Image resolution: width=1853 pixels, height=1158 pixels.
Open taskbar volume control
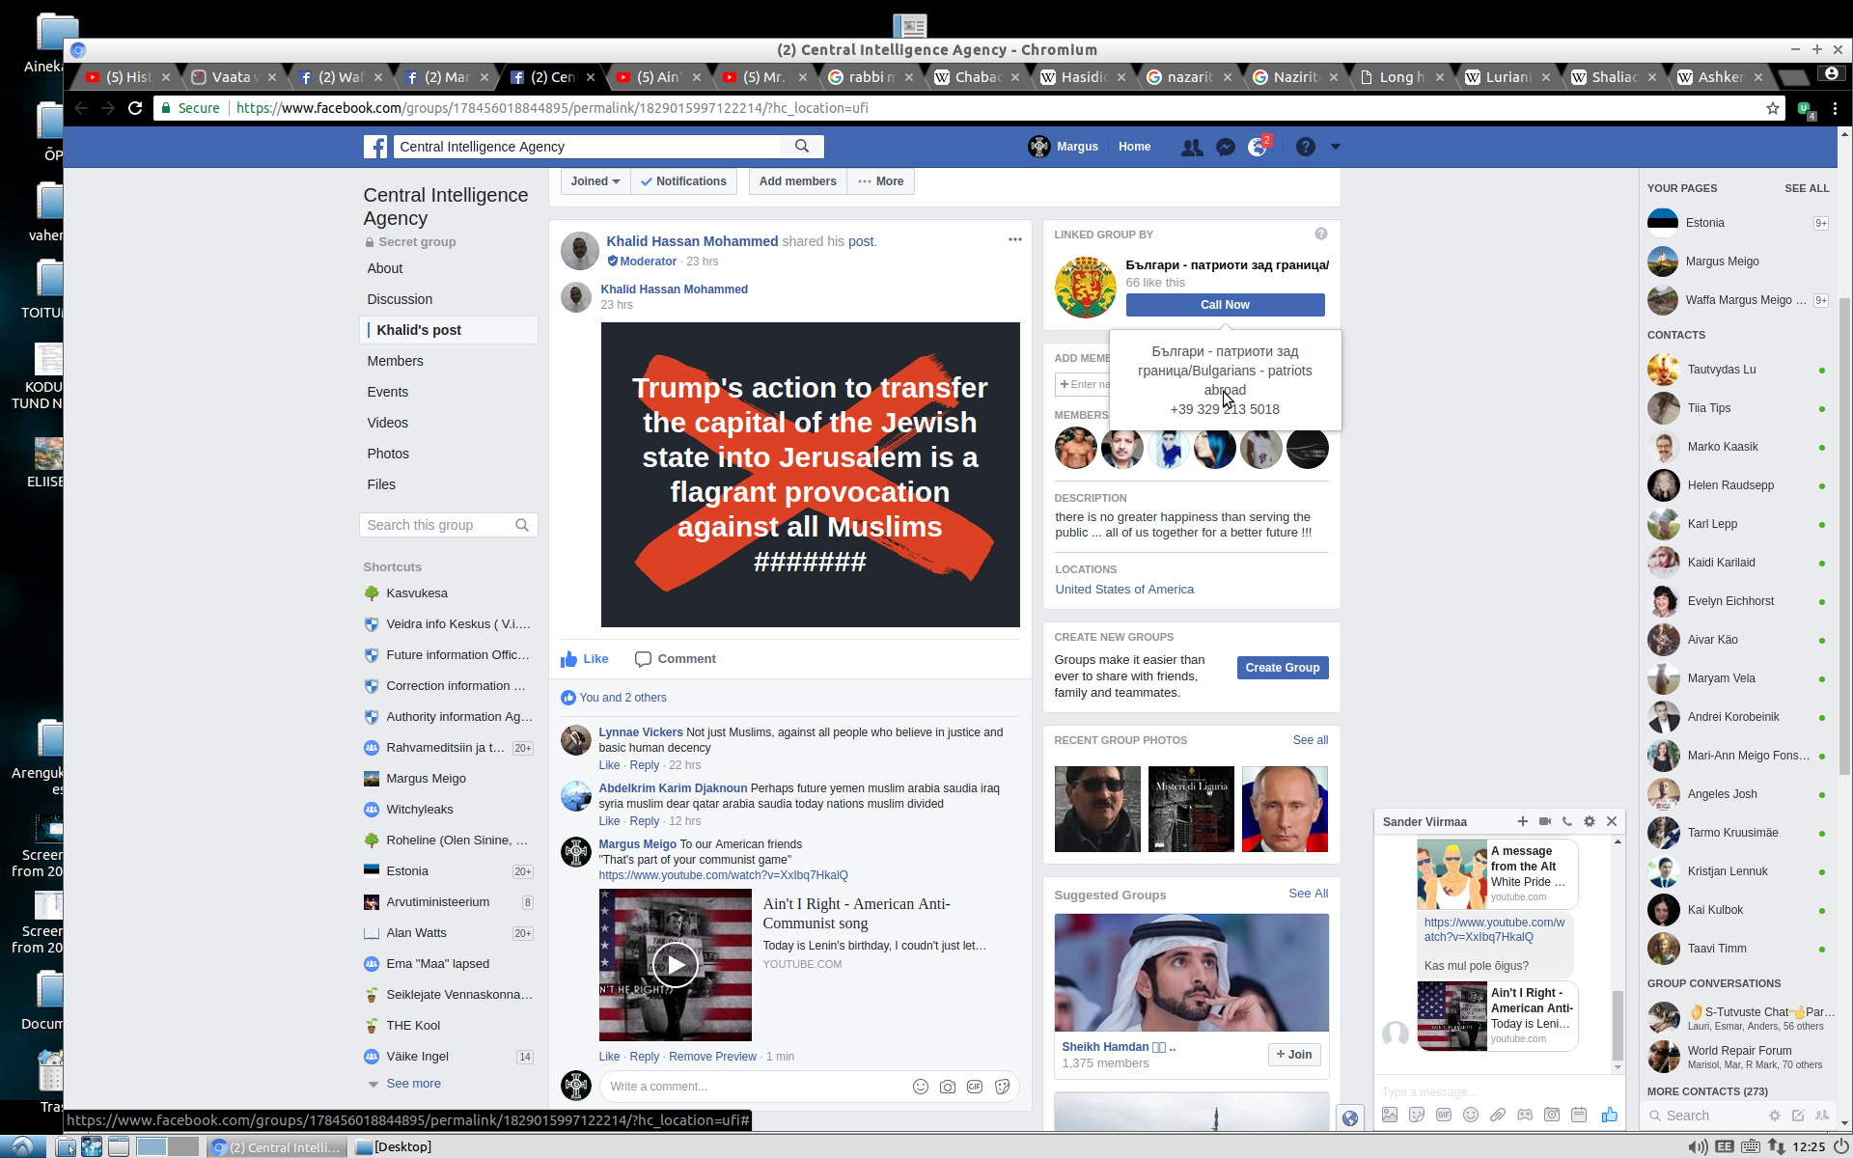1699,1146
